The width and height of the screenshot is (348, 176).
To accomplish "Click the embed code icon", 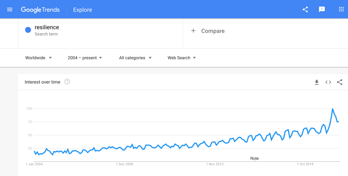I will tap(328, 82).
